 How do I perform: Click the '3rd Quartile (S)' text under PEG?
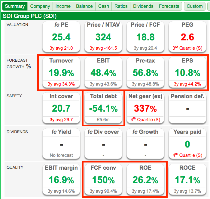click(187, 48)
